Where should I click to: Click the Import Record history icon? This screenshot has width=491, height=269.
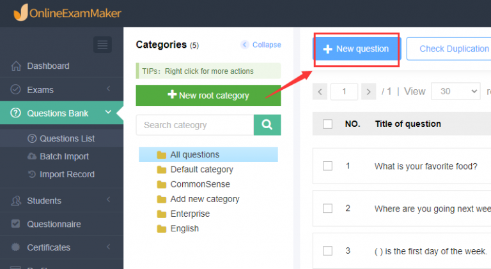tap(33, 175)
